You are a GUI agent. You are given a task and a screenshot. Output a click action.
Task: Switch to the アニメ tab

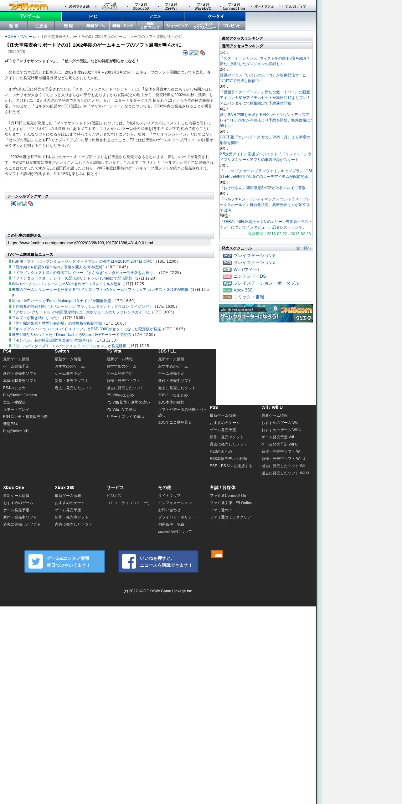tap(153, 16)
